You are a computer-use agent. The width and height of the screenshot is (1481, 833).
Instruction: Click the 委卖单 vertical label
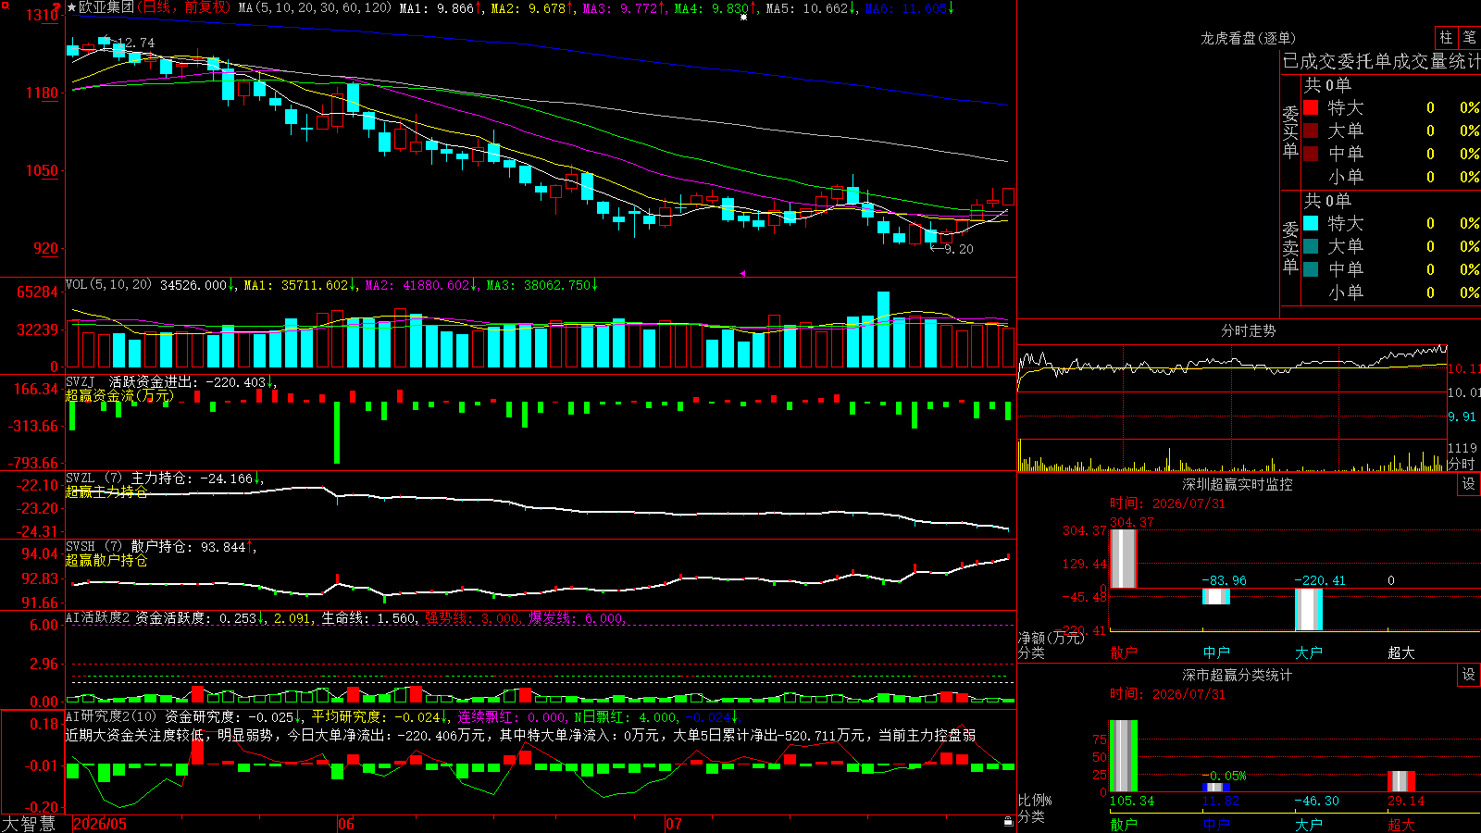pyautogui.click(x=1290, y=248)
